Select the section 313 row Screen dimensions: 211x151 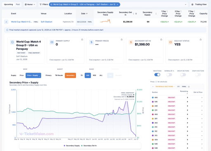(177, 135)
